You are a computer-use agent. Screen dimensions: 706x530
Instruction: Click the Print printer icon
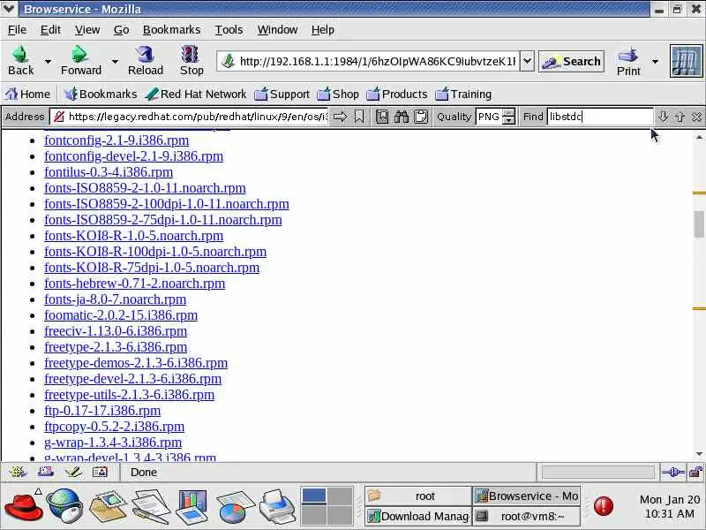(628, 56)
